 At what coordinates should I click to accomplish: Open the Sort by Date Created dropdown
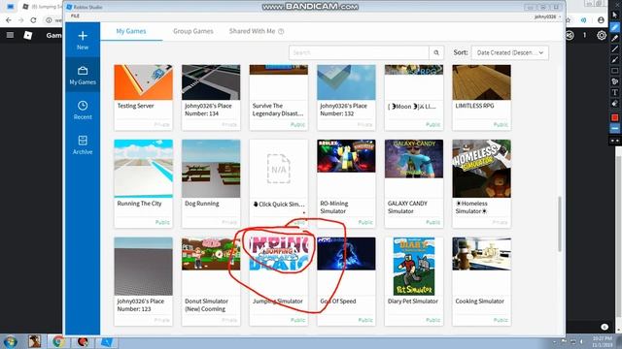coord(509,52)
